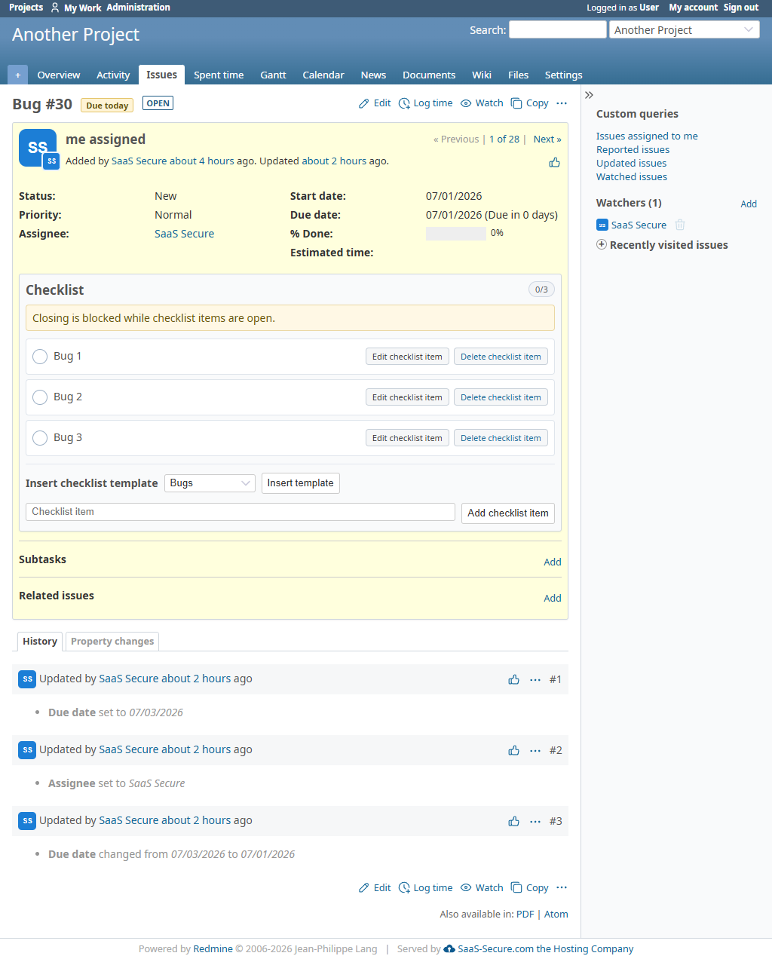Like history note #2 with thumbs-up

514,750
